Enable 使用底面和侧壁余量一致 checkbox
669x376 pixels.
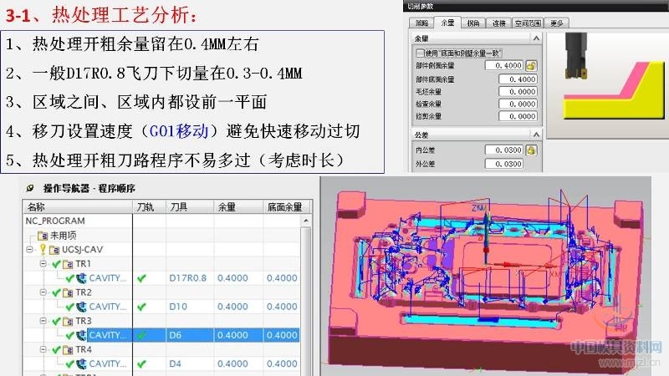[420, 53]
